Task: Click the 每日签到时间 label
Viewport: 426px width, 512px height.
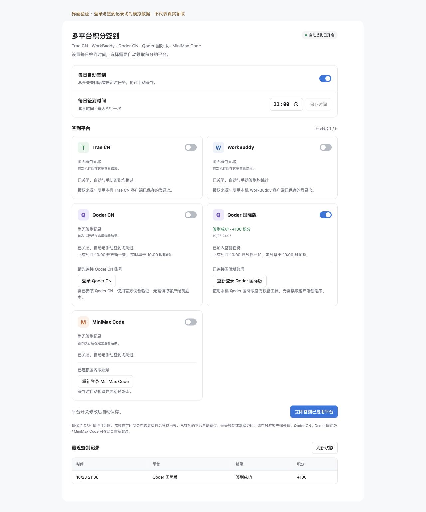Action: pyautogui.click(x=92, y=101)
